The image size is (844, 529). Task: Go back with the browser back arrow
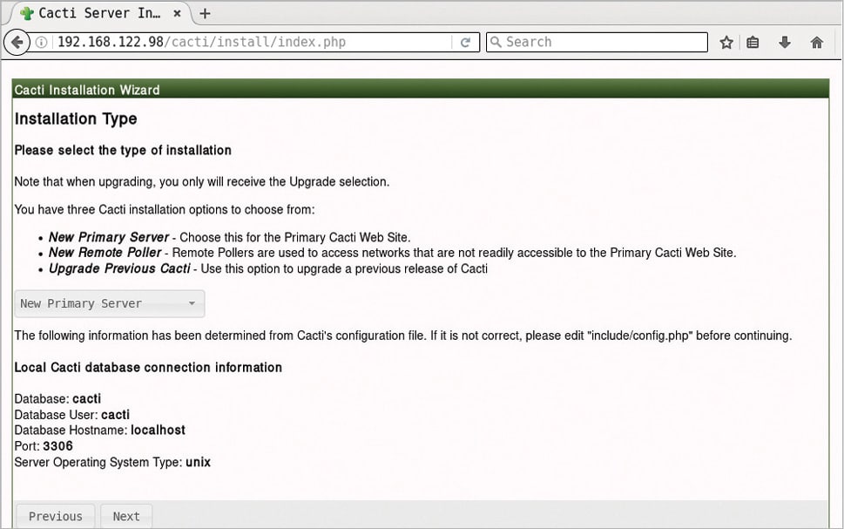point(17,42)
